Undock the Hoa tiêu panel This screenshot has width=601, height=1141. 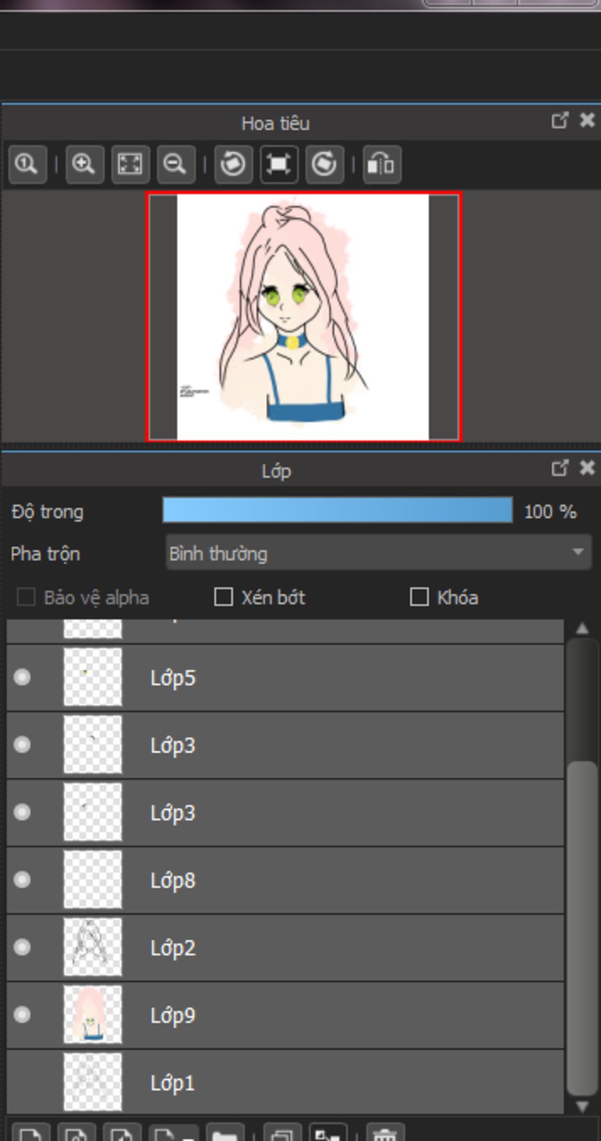pos(560,120)
